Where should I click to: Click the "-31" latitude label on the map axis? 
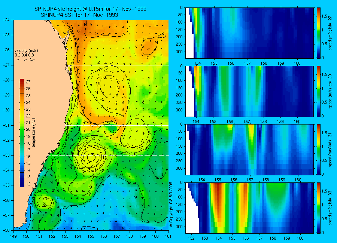pos(6,125)
